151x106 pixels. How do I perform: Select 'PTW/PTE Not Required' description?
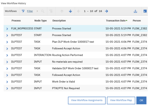coord(66,88)
